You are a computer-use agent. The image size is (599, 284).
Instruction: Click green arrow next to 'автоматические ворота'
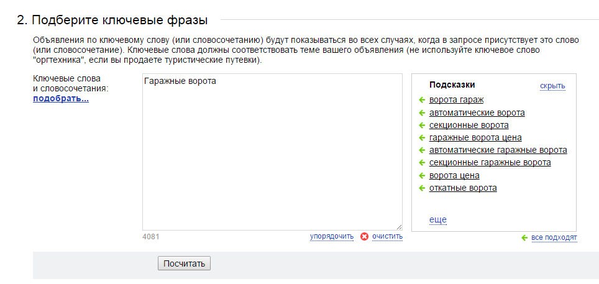[422, 112]
